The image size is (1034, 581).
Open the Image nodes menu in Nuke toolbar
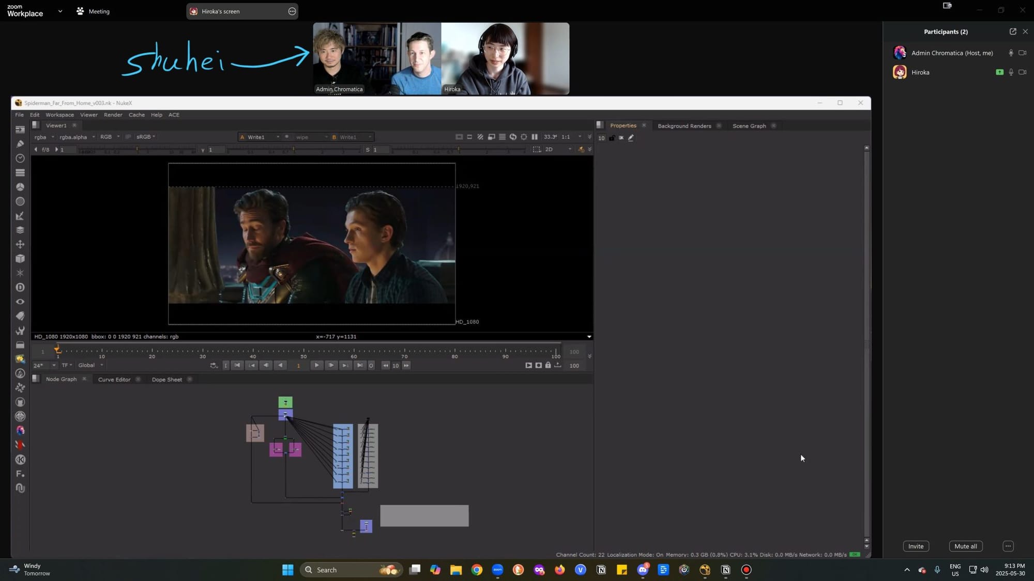[20, 130]
